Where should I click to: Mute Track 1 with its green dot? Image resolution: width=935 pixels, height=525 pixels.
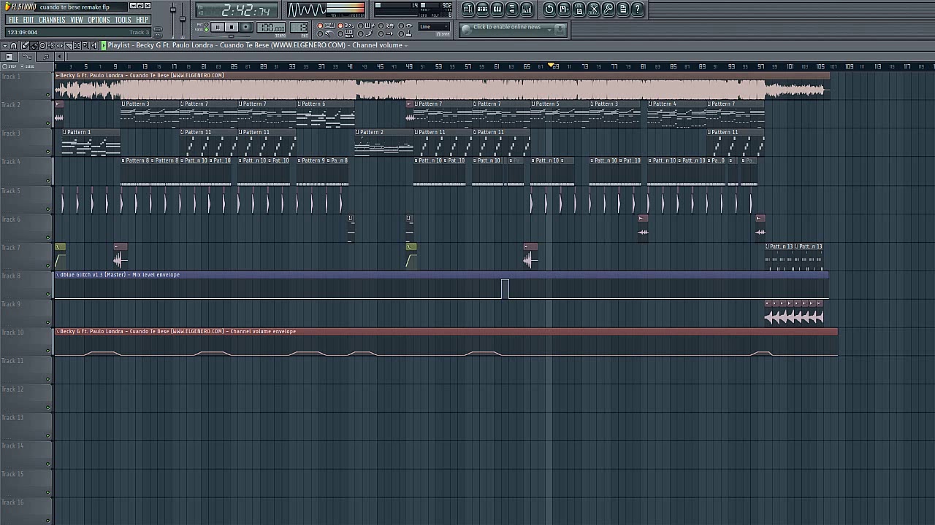48,96
